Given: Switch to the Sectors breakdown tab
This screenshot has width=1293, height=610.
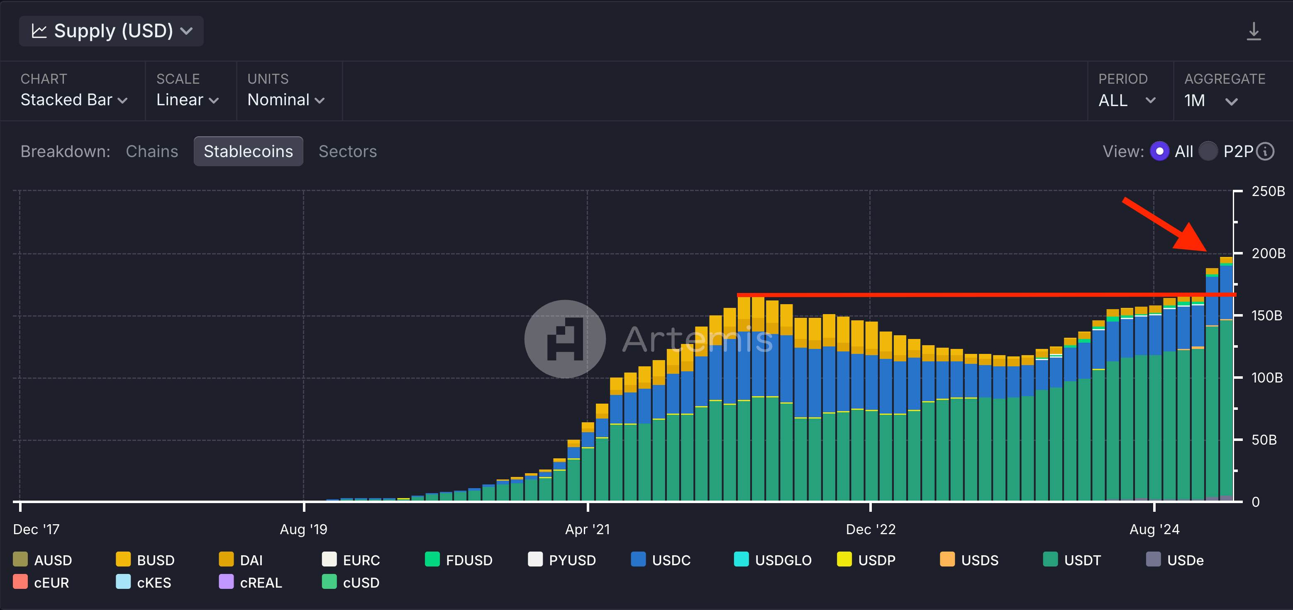Looking at the screenshot, I should click(347, 152).
